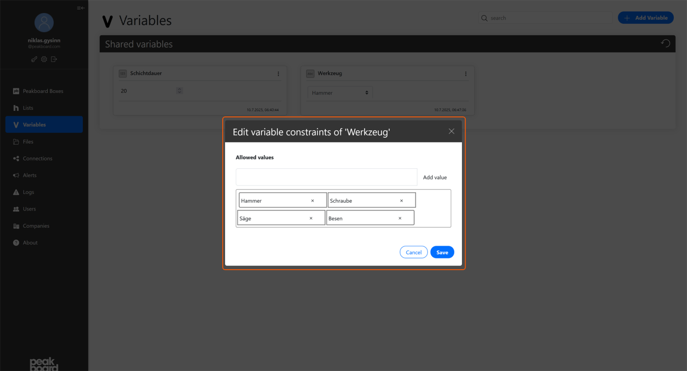687x371 pixels.
Task: Refresh the Shared variables list
Action: (x=665, y=44)
